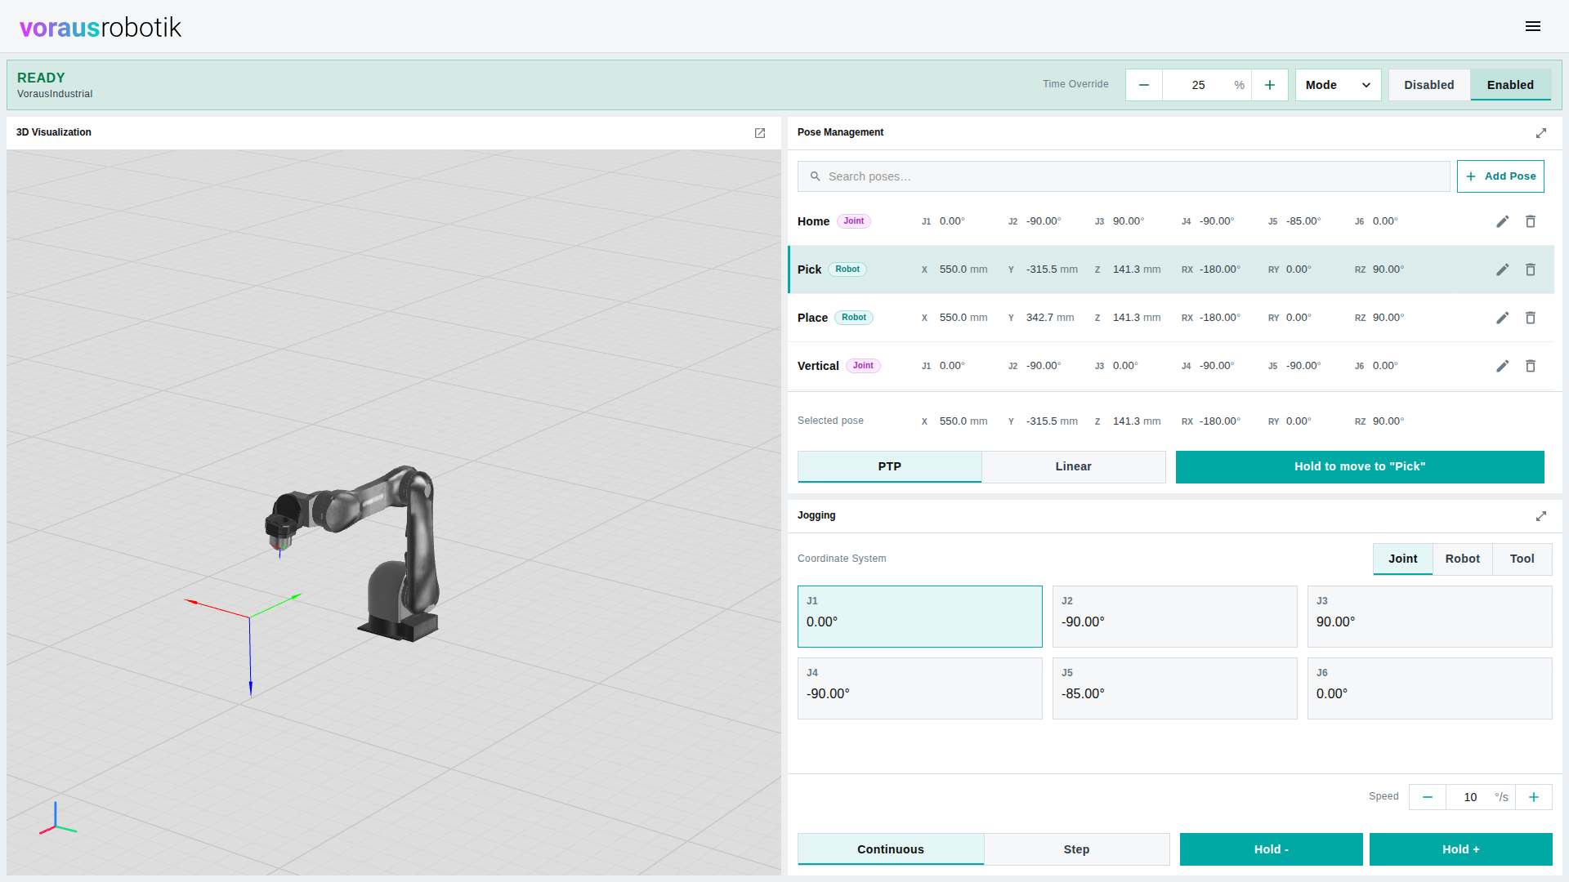Select Linear motion type
1569x882 pixels.
click(x=1074, y=466)
